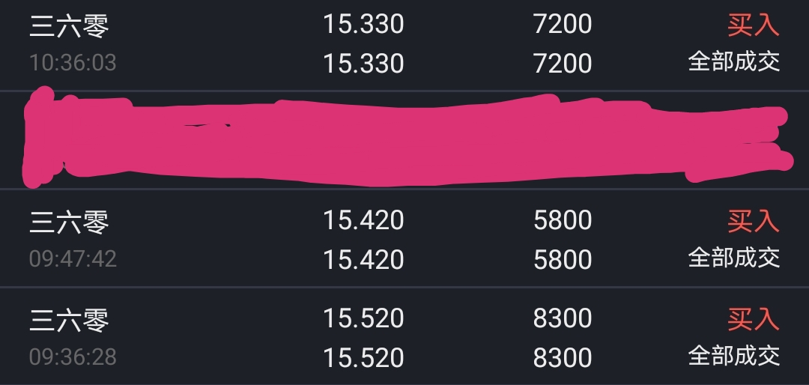This screenshot has width=809, height=385.
Task: Click the 买入 label for the 15.520 order
Action: click(754, 319)
